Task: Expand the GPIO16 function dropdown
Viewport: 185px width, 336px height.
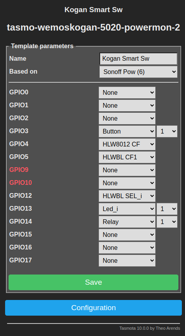Action: [127, 248]
